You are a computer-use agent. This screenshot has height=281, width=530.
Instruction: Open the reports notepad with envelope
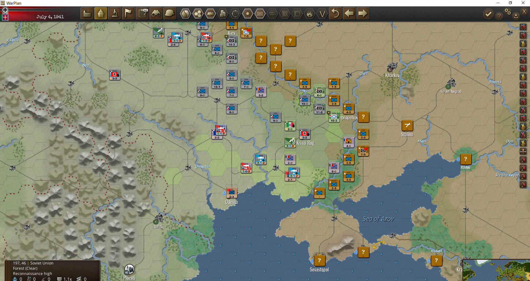coord(142,13)
